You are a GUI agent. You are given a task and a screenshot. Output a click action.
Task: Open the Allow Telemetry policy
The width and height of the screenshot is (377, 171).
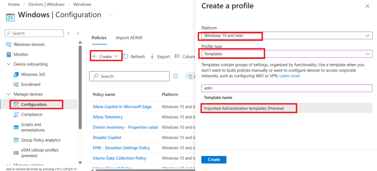pos(108,117)
